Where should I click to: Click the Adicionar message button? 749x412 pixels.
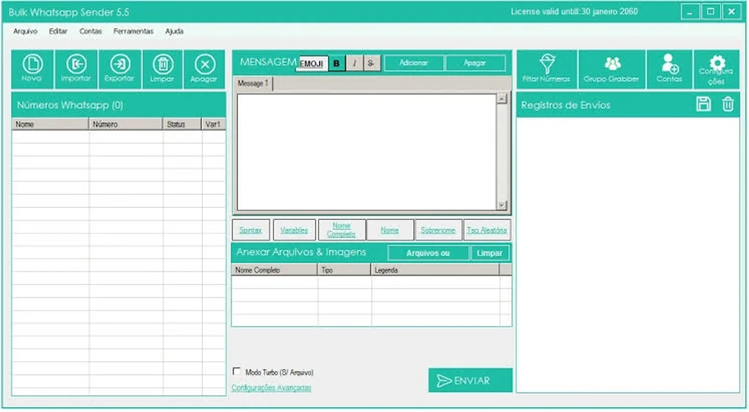414,63
